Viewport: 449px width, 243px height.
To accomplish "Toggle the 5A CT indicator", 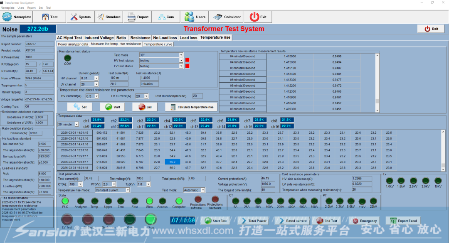I will pyautogui.click(x=235, y=201).
